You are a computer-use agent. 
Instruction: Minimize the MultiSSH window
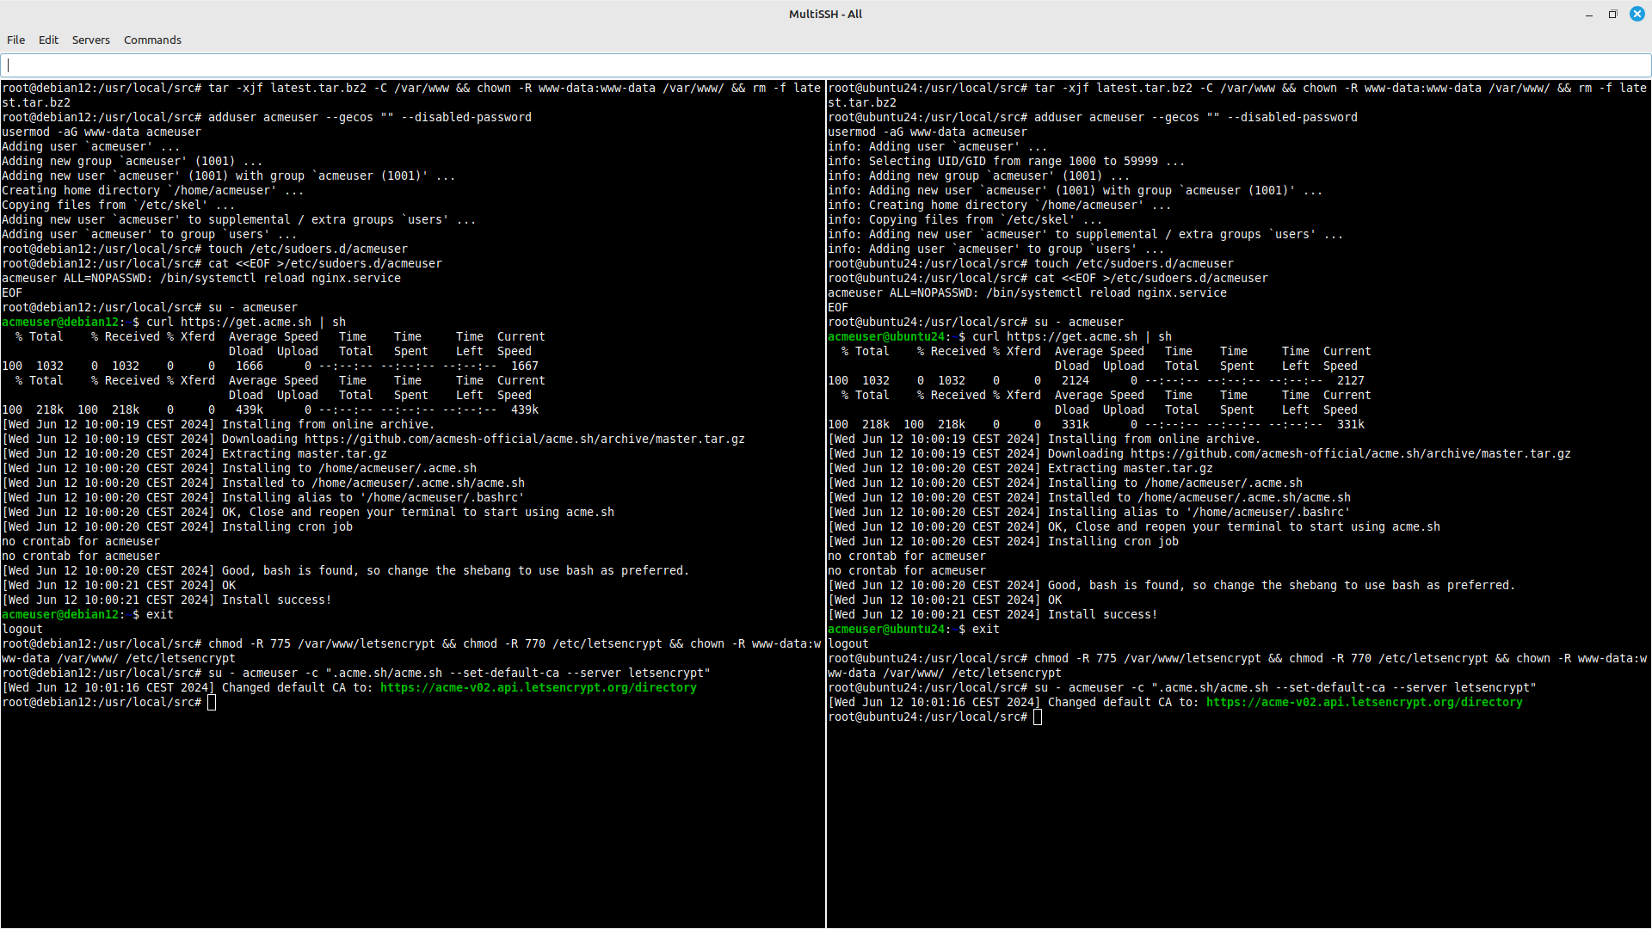click(x=1588, y=14)
